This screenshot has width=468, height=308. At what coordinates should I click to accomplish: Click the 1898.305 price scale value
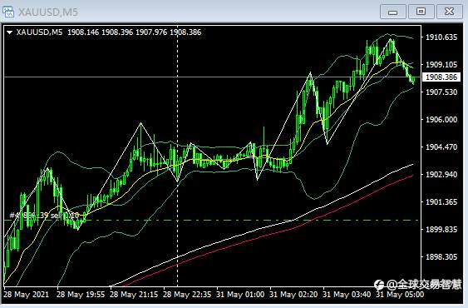(x=441, y=257)
